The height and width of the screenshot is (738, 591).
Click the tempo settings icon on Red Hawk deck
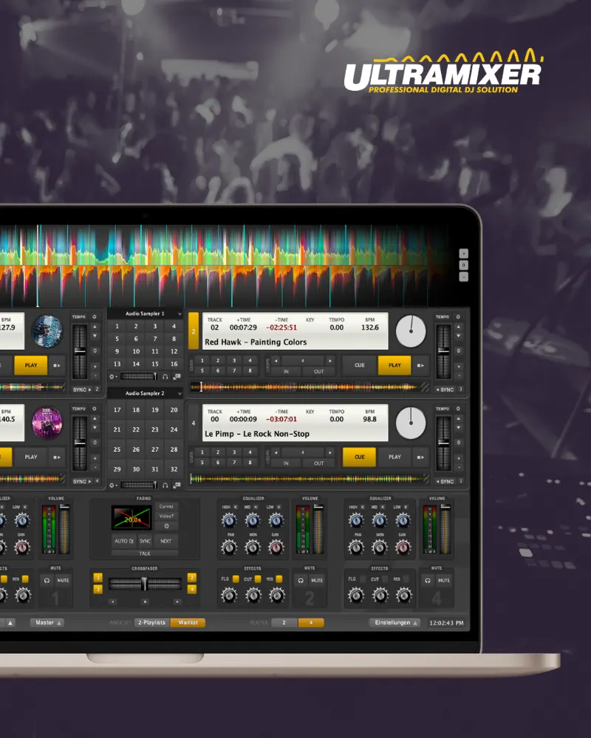click(x=458, y=317)
